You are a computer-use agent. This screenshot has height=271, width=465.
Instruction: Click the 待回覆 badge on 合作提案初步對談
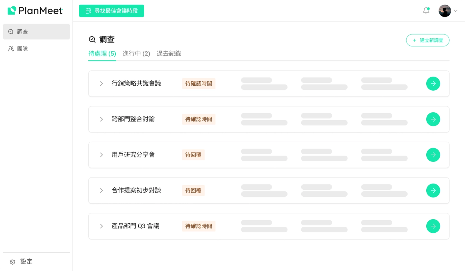pyautogui.click(x=193, y=190)
